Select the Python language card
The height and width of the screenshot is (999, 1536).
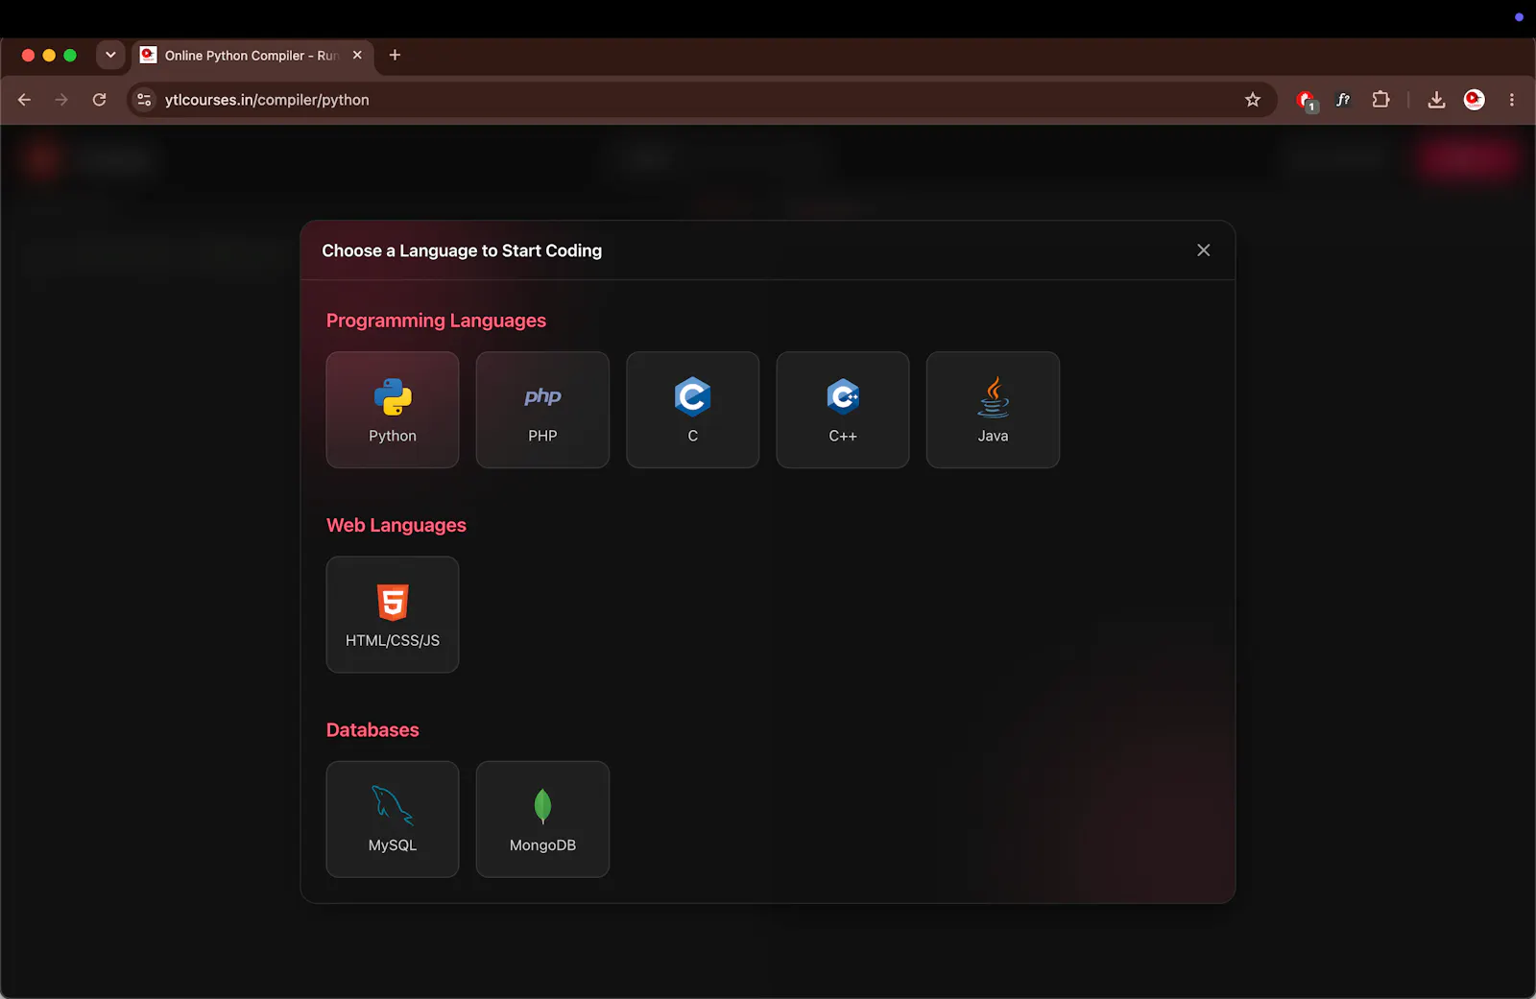393,410
